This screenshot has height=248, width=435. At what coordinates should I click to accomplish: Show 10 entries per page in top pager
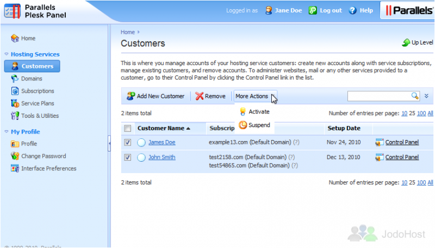[x=404, y=113]
